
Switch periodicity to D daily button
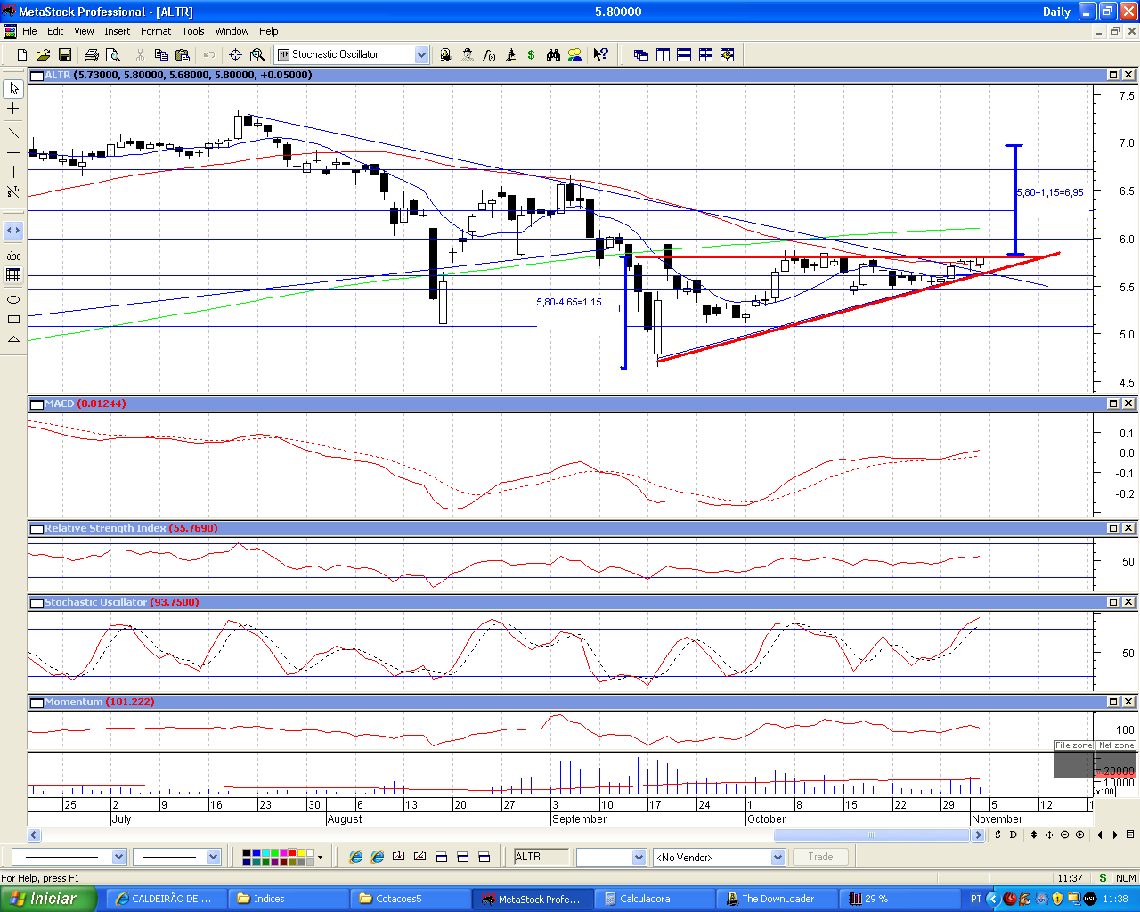pyautogui.click(x=1013, y=835)
